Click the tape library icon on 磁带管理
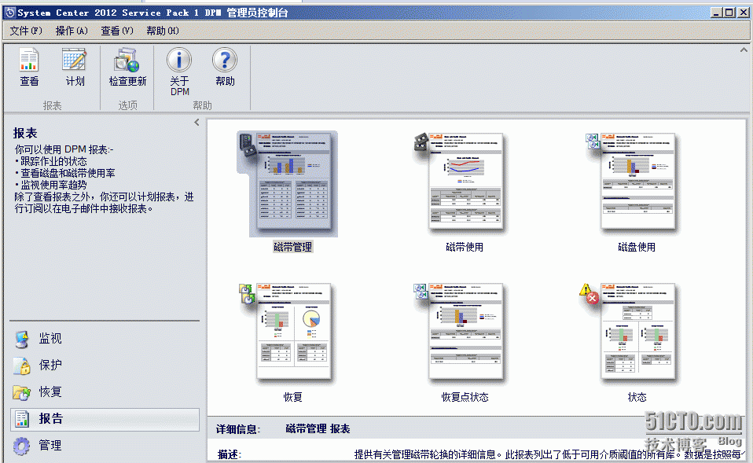Viewport: 753px width, 463px height. pos(248,145)
